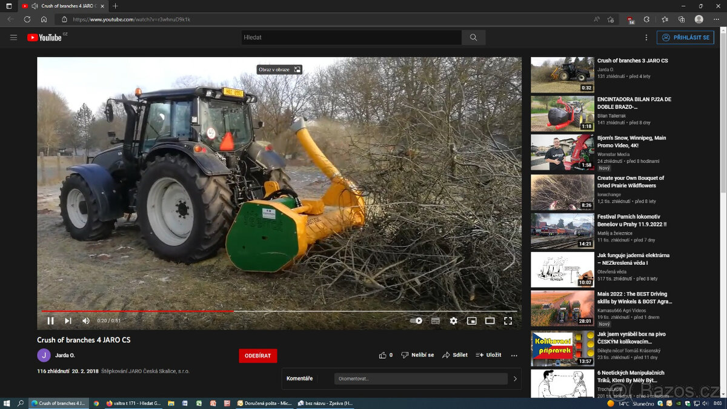Click the PŘIHLÁSIT SE sign-in button

pyautogui.click(x=685, y=38)
